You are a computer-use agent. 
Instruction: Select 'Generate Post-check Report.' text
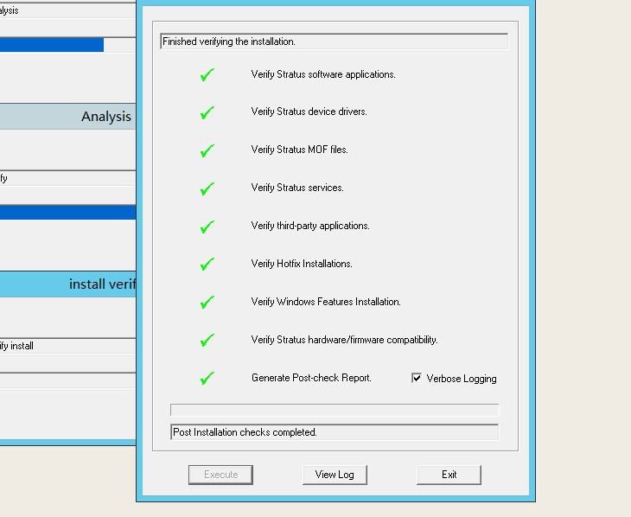(x=311, y=378)
